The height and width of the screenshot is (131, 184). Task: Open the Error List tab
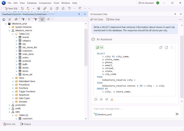pyautogui.click(x=9, y=124)
